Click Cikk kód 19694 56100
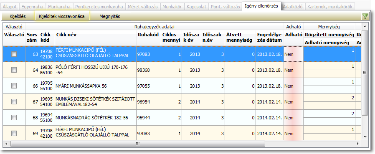This screenshot has height=154, width=375. [x=47, y=118]
